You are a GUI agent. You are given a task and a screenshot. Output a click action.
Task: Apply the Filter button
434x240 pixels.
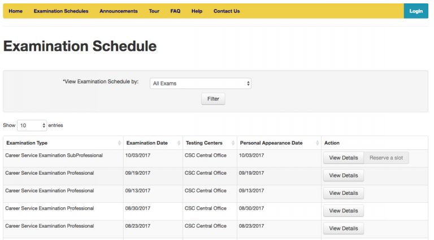[213, 99]
